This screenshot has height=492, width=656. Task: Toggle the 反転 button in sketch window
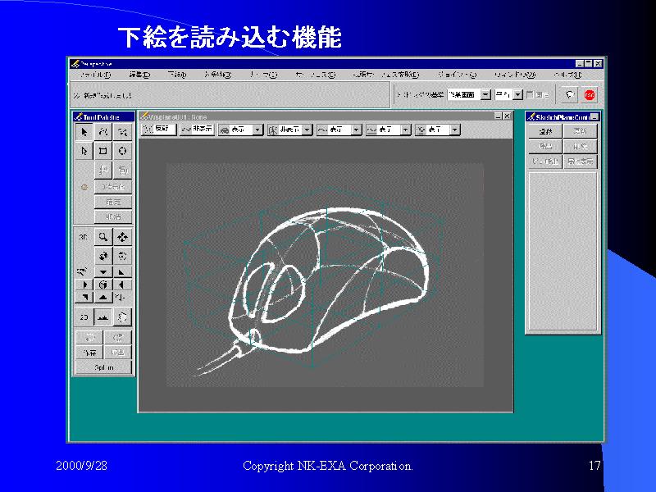(x=159, y=130)
